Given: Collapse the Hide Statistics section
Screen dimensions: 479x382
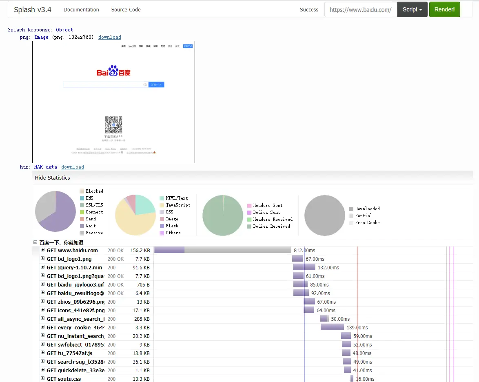Looking at the screenshot, I should click(x=53, y=178).
